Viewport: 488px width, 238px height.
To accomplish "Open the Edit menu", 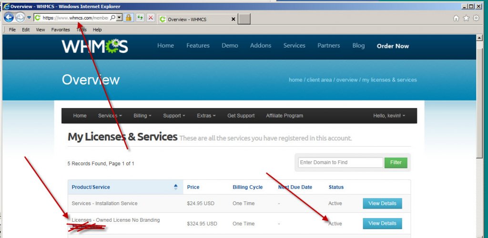I will coord(26,30).
